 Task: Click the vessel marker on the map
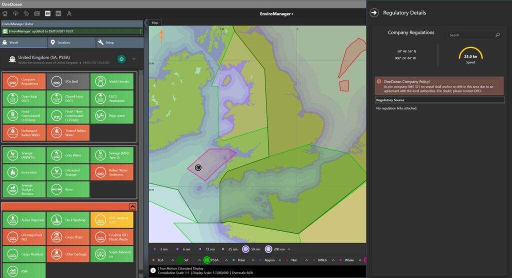[x=198, y=167]
